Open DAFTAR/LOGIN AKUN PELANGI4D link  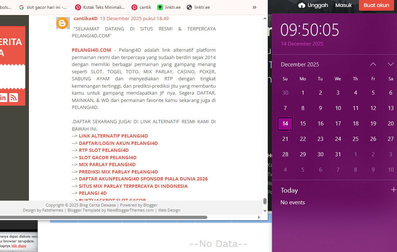pos(118,143)
